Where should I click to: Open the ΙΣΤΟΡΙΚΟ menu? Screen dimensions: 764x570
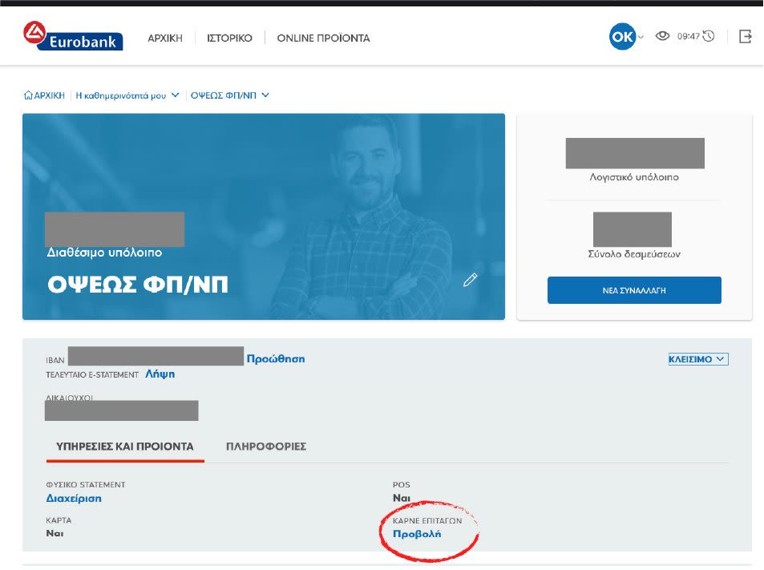click(x=229, y=38)
